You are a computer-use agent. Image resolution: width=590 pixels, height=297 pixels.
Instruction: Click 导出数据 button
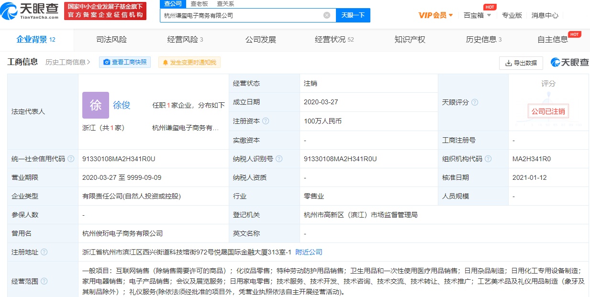(521, 63)
